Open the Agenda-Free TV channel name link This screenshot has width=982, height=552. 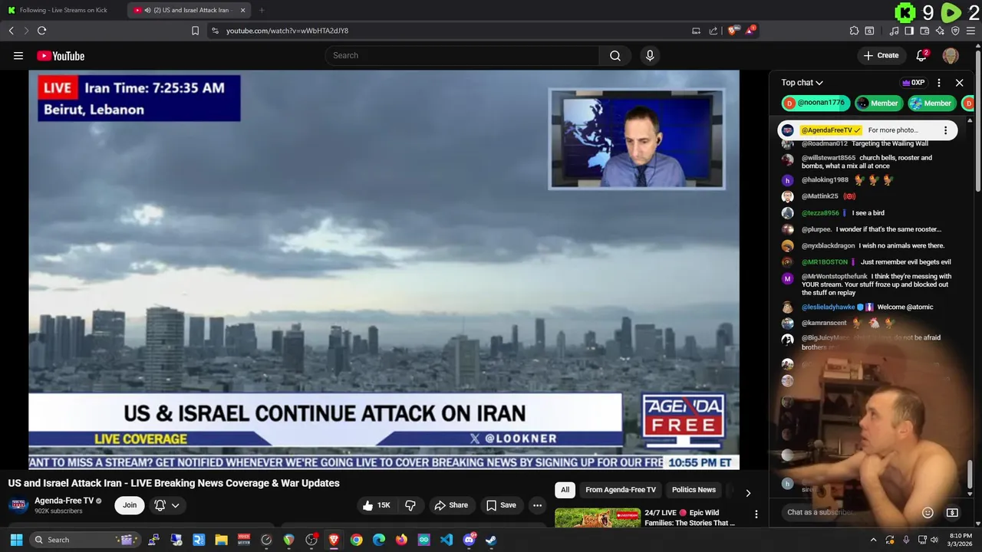tap(64, 501)
